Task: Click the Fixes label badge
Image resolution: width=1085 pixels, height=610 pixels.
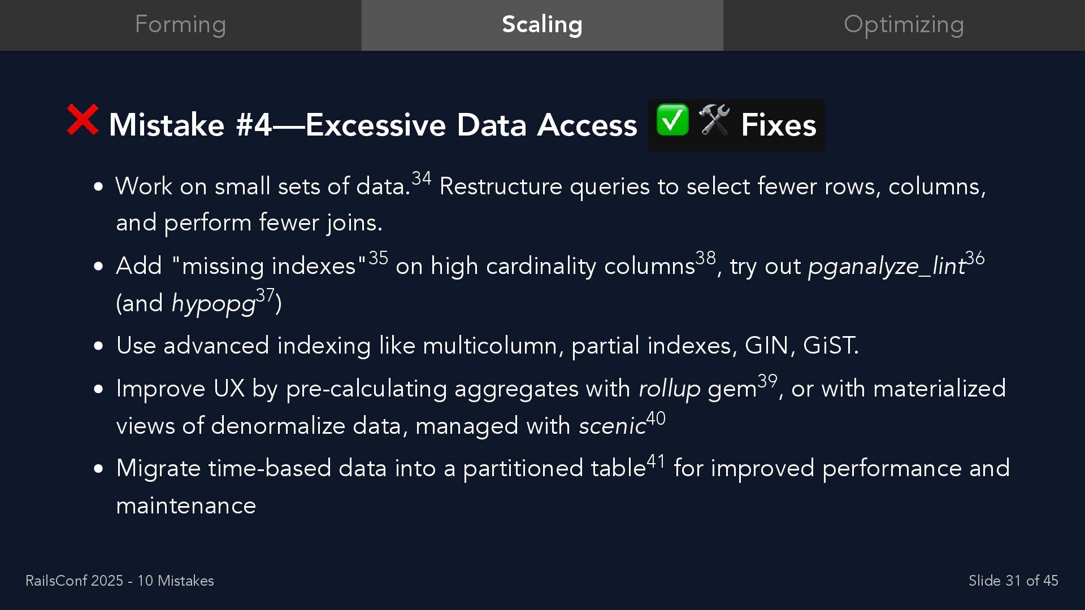Action: [736, 125]
